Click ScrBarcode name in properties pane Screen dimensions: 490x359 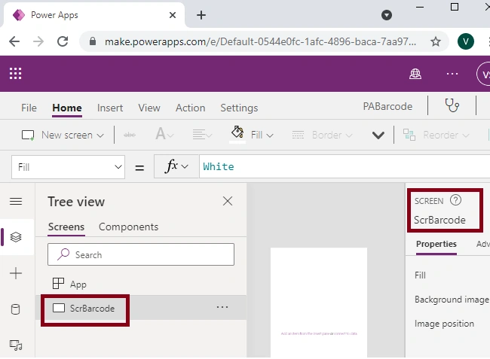439,221
